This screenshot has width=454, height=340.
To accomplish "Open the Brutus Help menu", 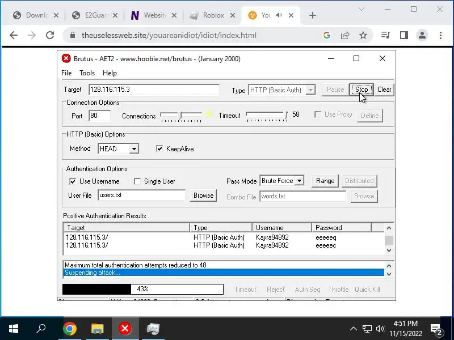I will pos(110,73).
